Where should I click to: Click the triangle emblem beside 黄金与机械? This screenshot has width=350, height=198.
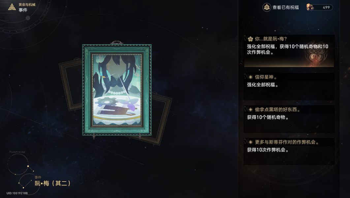click(12, 7)
